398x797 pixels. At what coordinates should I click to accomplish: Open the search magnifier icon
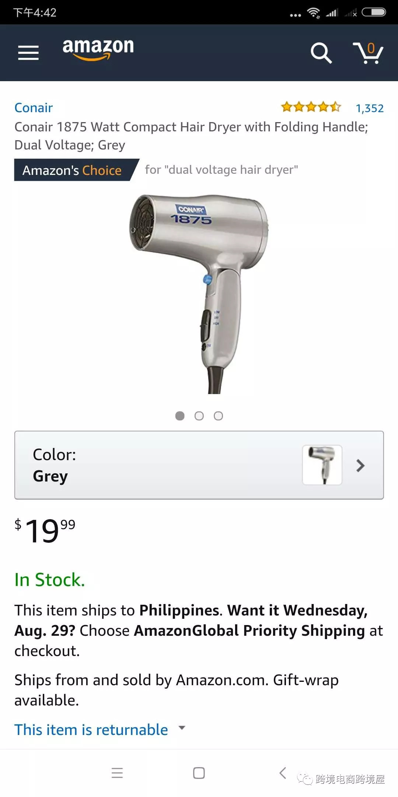[321, 53]
